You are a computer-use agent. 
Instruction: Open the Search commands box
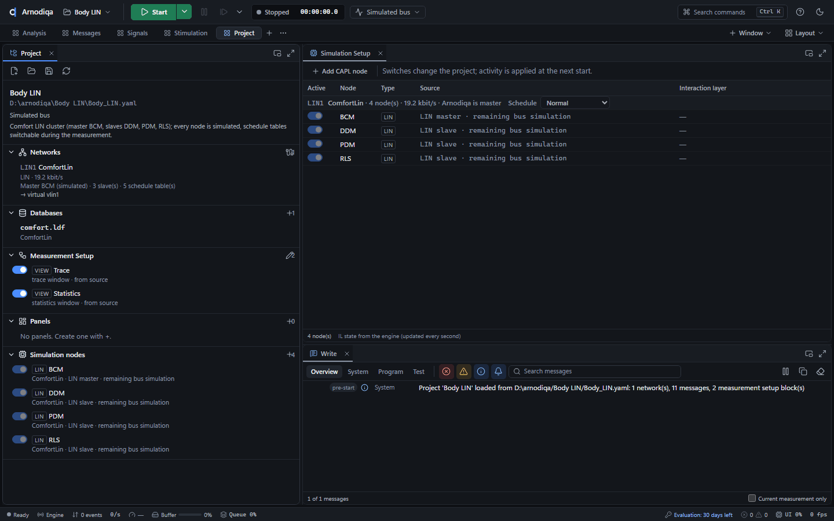[x=733, y=12]
